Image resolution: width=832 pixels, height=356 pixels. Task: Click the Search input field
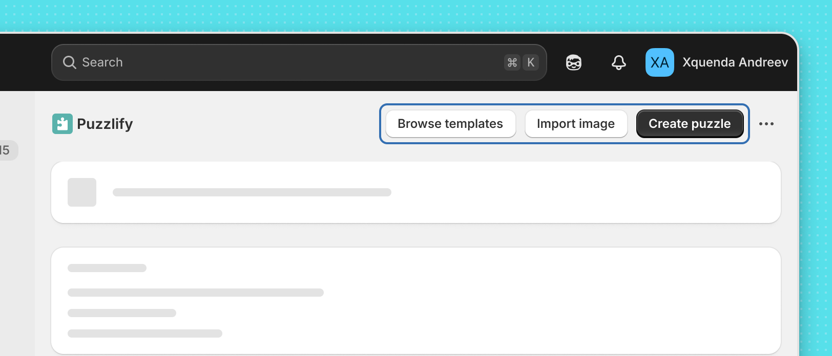tap(299, 62)
